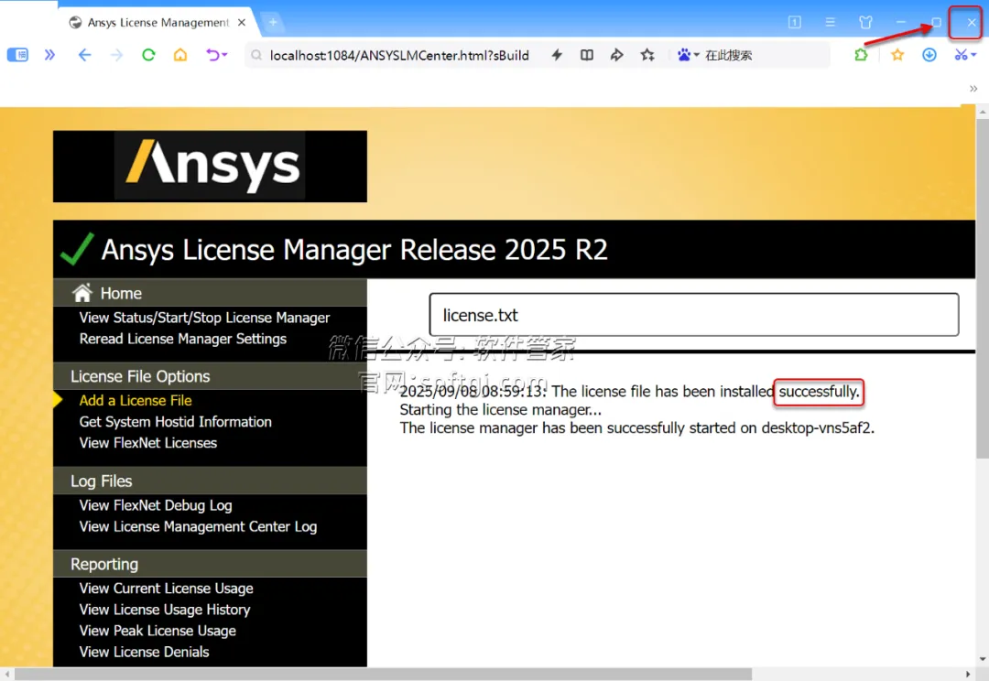Open View Current License Usage
Viewport: 989px width, 681px height.
[x=167, y=589]
